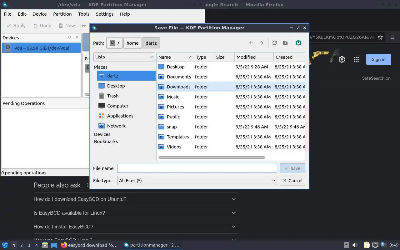Click Apply in Partition Manager toolbar
The image size is (400, 250).
pos(16,26)
